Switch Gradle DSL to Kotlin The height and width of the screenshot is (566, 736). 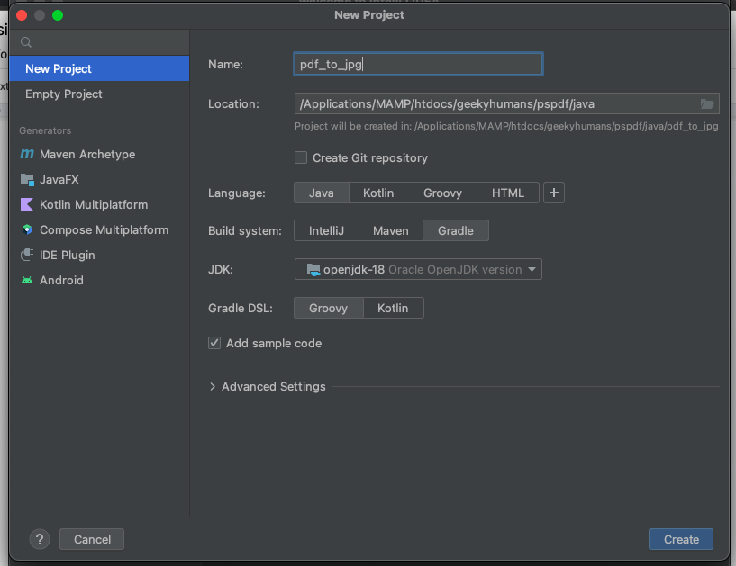394,308
